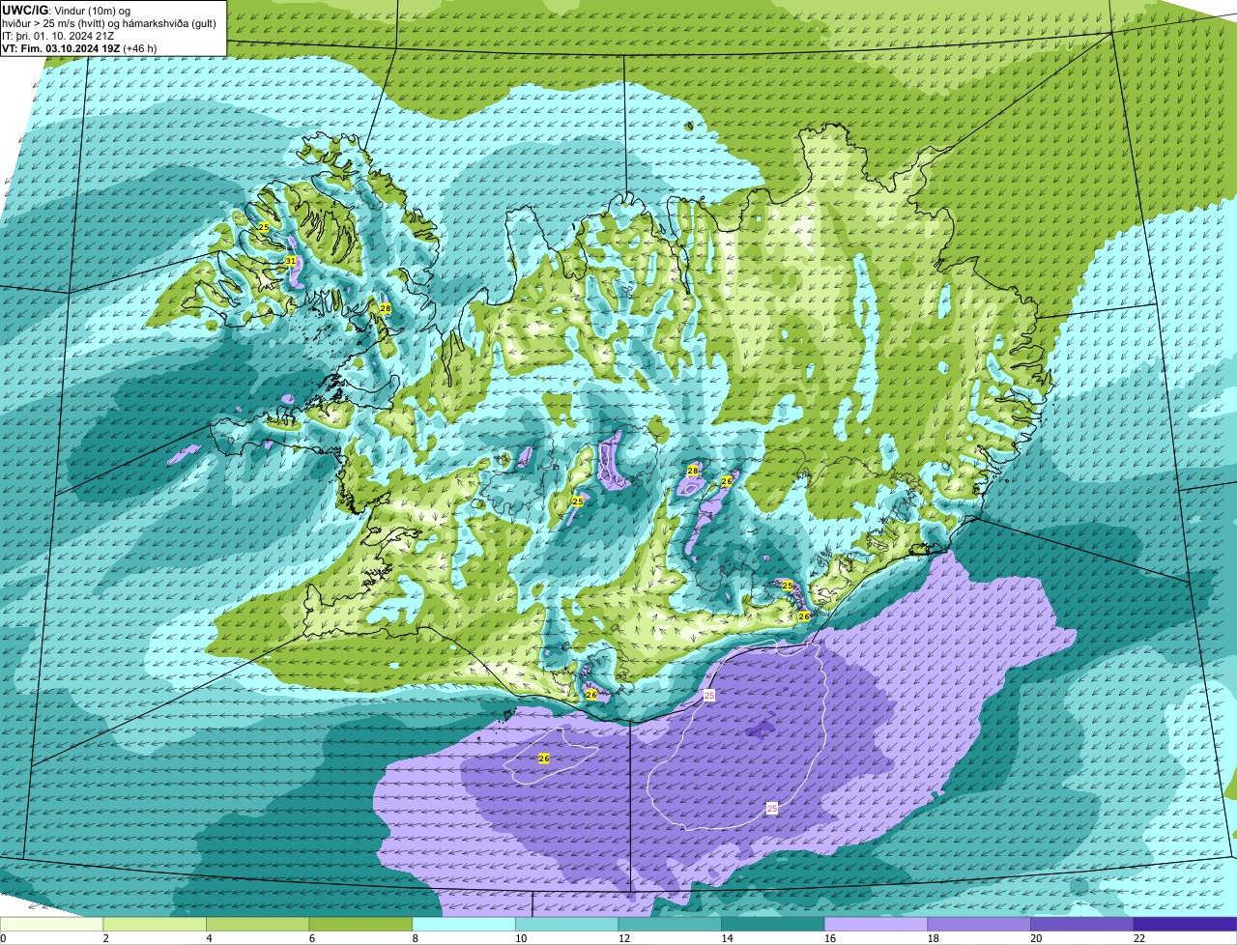The image size is (1237, 945).
Task: Click the legend tick label '22'
Action: coord(1139,938)
